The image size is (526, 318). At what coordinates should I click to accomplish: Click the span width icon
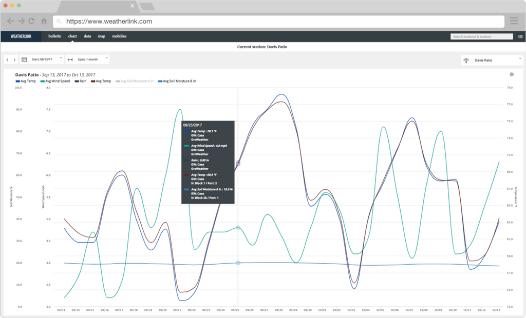tap(70, 59)
